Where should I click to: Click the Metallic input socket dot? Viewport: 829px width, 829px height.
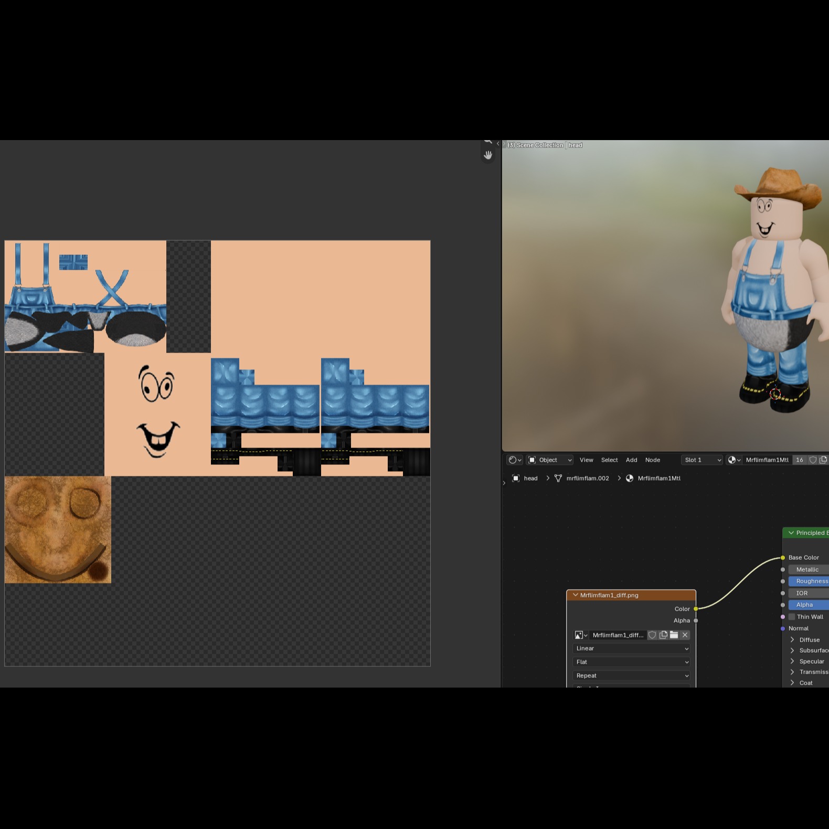(x=783, y=570)
